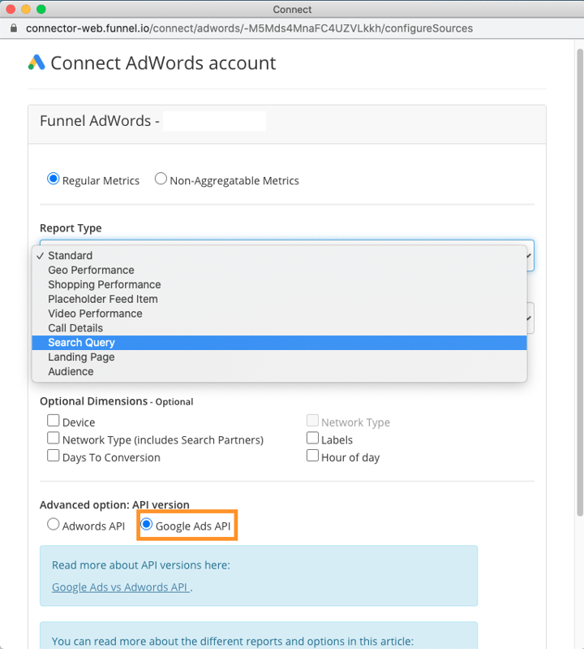The width and height of the screenshot is (584, 649).
Task: Choose Call Details report type
Action: pyautogui.click(x=279, y=328)
